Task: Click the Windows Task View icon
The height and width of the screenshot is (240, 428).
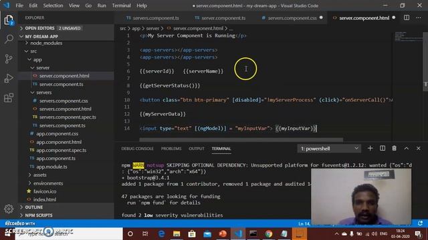Action: click(x=145, y=234)
